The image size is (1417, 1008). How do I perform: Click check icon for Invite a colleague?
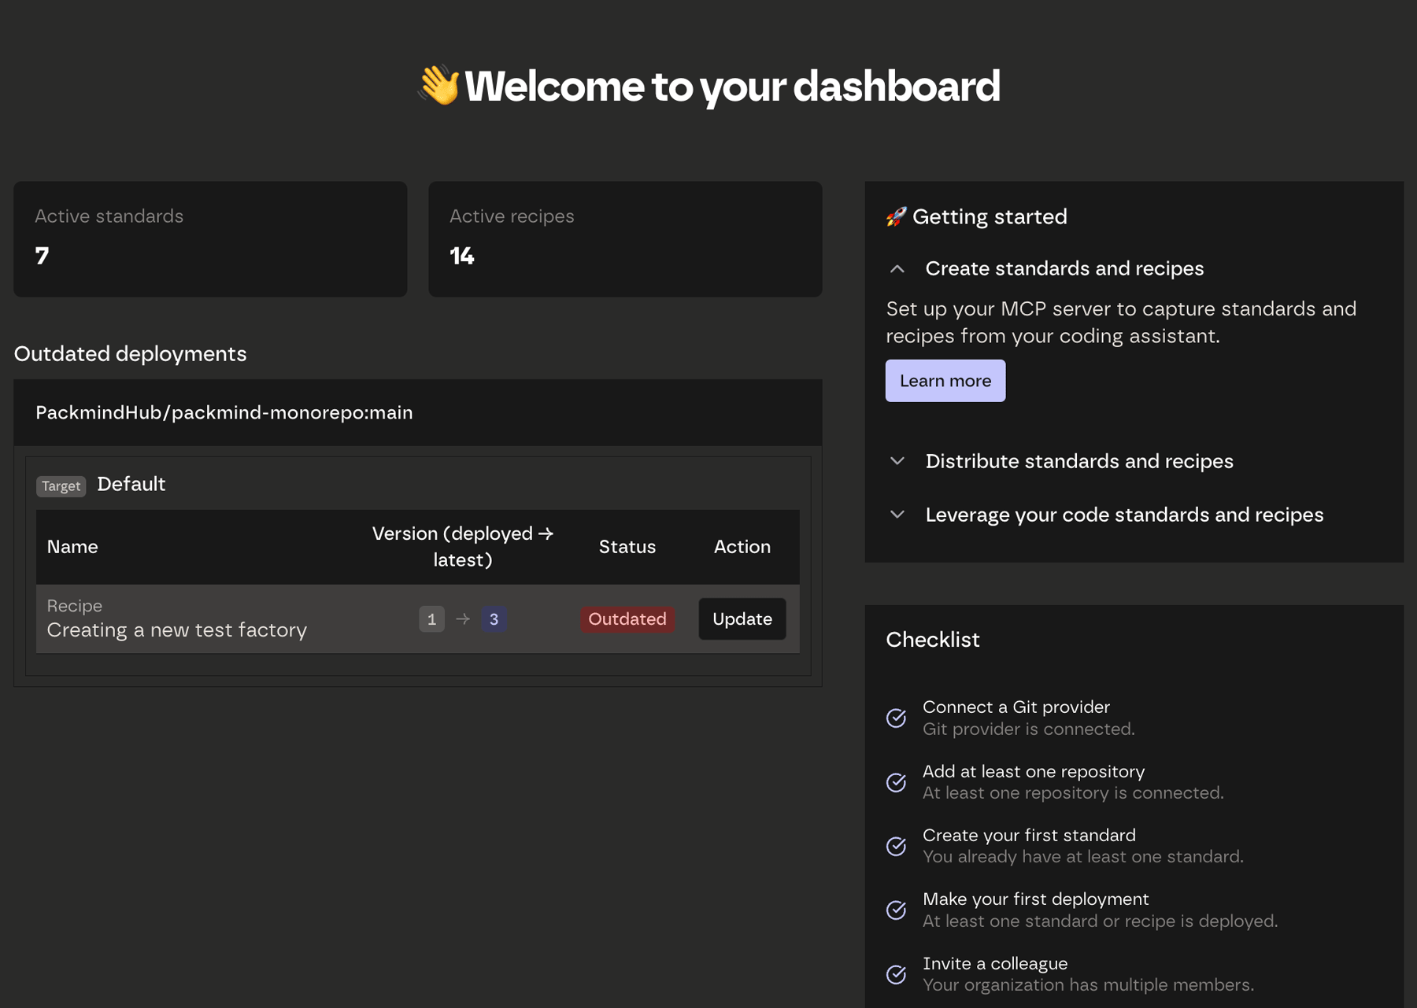click(896, 974)
